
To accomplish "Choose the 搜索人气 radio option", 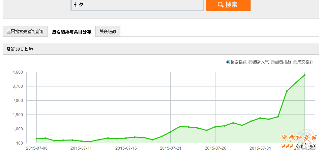I will coord(251,62).
